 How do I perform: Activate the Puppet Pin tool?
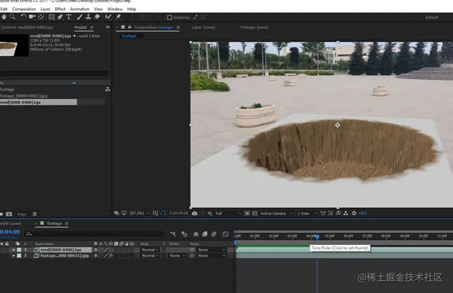click(118, 18)
